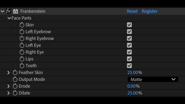Uncheck the Left Eye checkbox
This screenshot has height=104, width=185.
[129, 45]
